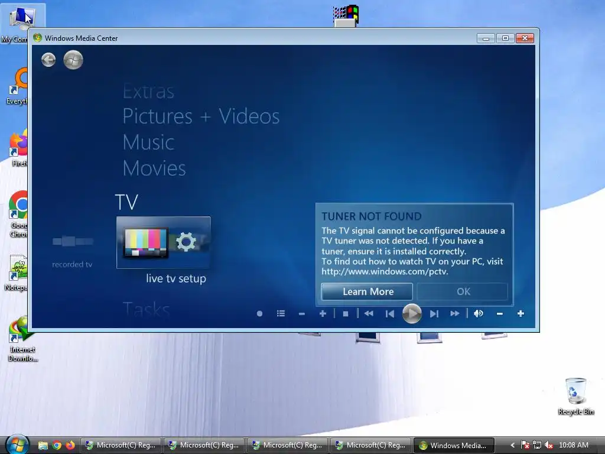Select the Extras menu strip

[x=148, y=92]
